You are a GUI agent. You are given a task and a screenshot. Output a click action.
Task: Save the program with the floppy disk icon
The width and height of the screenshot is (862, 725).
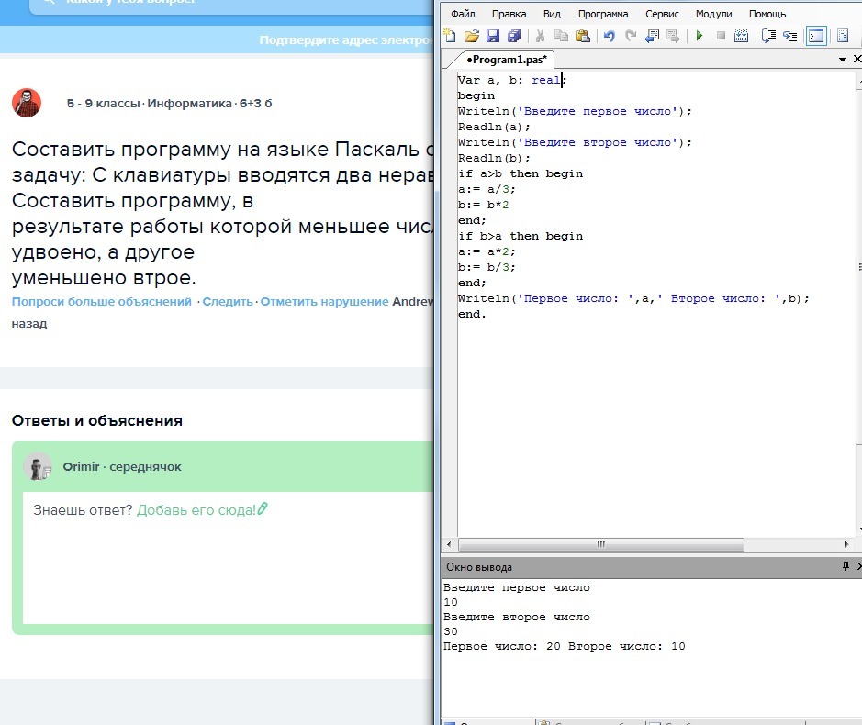tap(492, 37)
